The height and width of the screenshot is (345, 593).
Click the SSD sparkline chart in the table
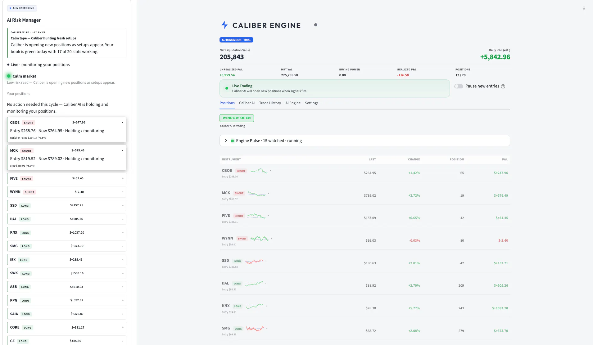point(254,261)
